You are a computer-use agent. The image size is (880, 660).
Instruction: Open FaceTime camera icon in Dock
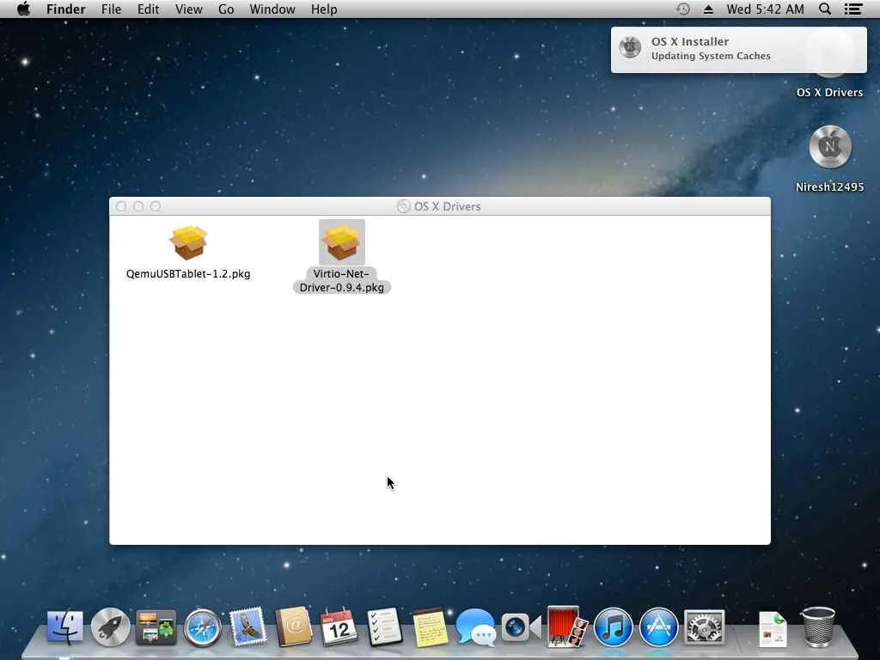522,627
